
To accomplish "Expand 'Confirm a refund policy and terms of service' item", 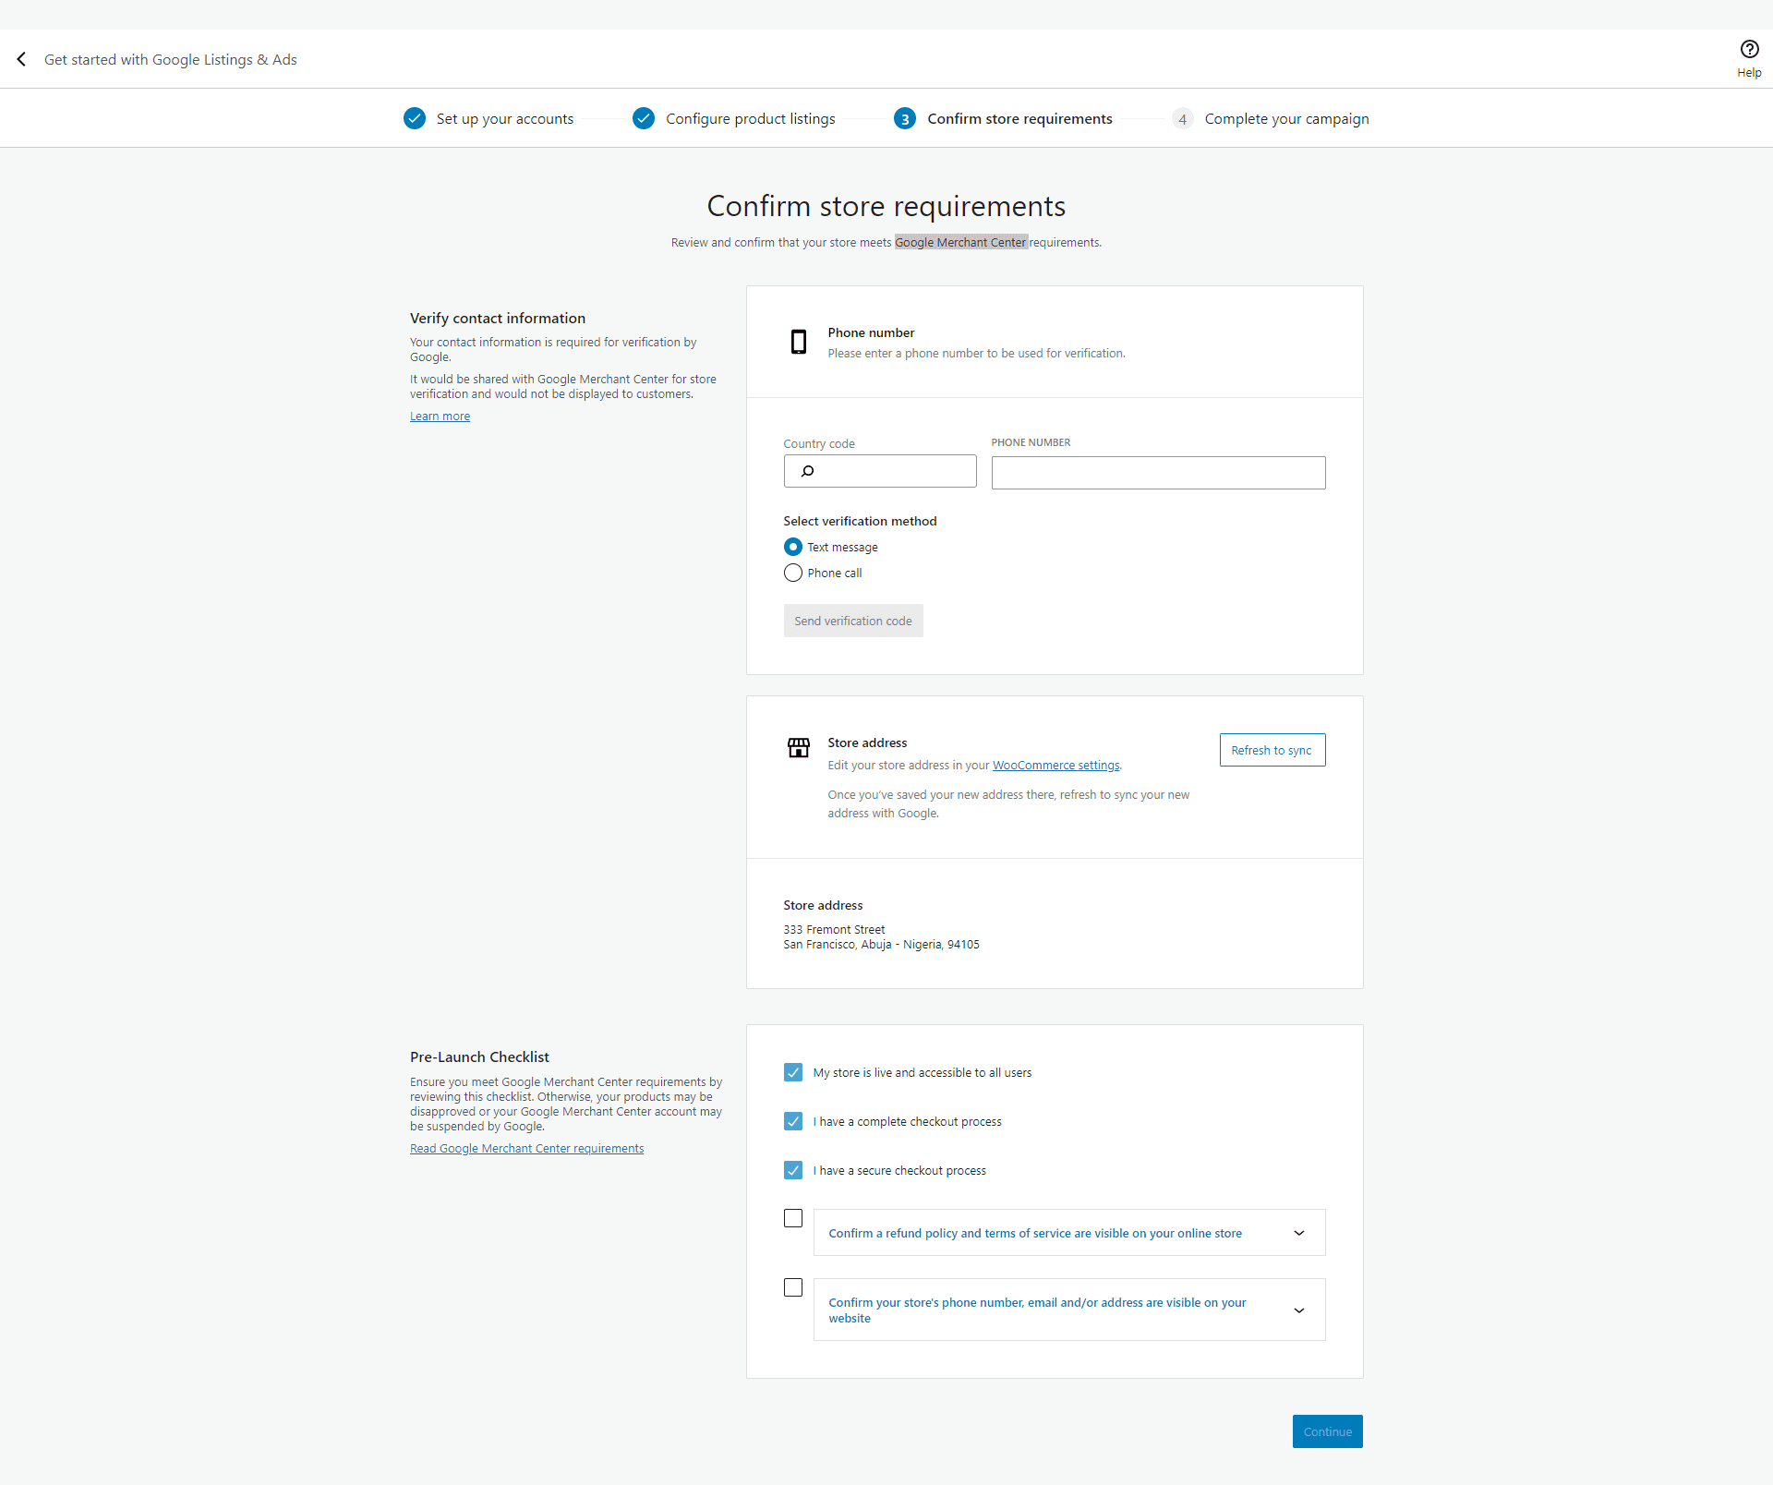I will click(x=1298, y=1233).
